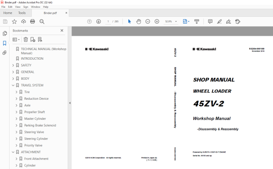Toggle the Page Thumbnails panel icon
Screen dimensions: 273x169
click(x=5, y=33)
